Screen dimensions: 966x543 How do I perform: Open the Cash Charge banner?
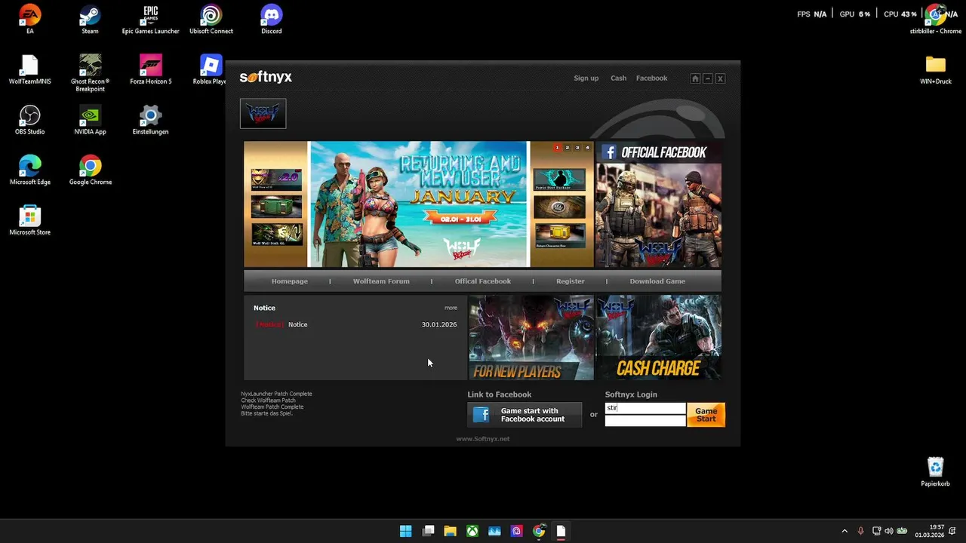tap(658, 337)
